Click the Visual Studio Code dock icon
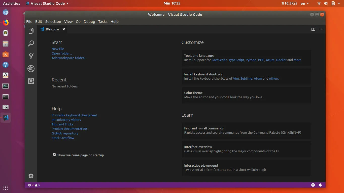 (6, 118)
